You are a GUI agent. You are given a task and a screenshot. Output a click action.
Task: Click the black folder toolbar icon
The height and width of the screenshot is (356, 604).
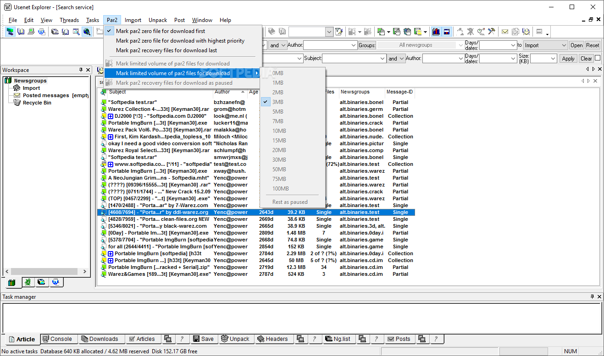coord(55,32)
